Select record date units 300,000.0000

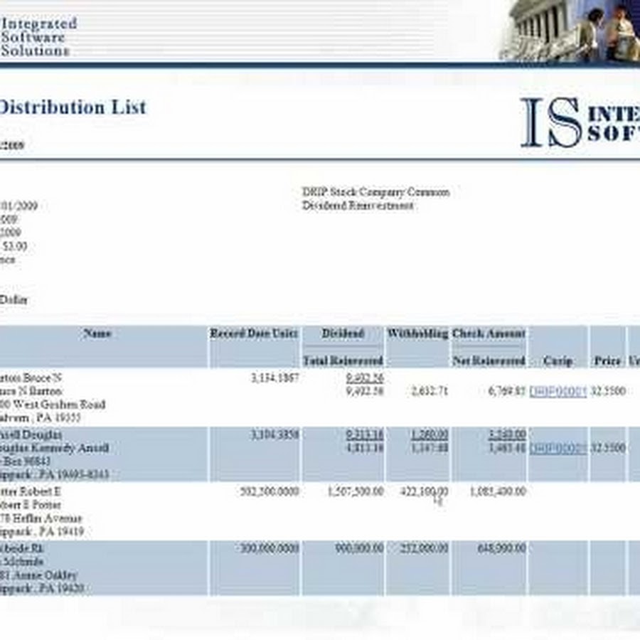click(x=270, y=548)
